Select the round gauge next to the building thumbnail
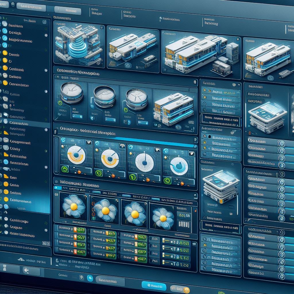 [x=136, y=99]
